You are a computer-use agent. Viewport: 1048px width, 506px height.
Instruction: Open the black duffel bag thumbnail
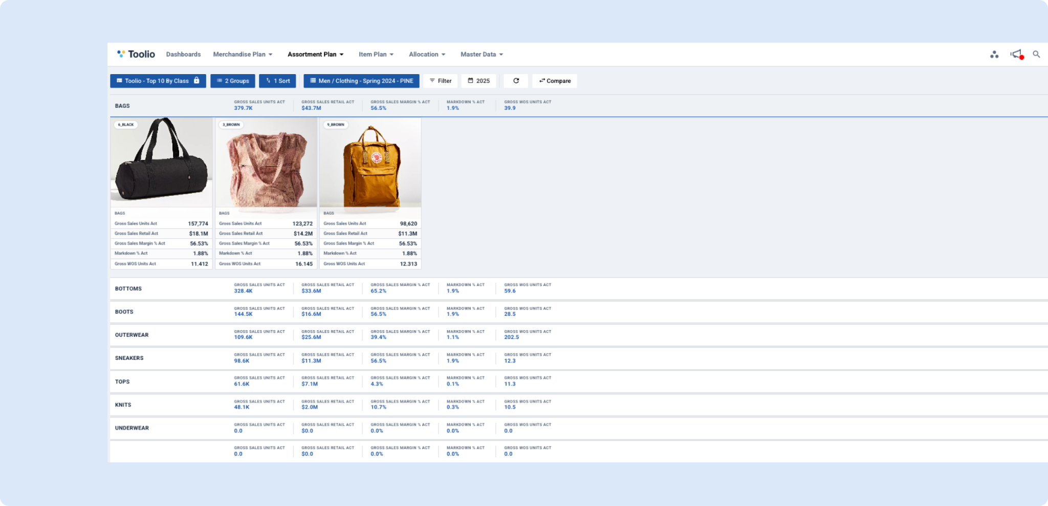(x=162, y=162)
